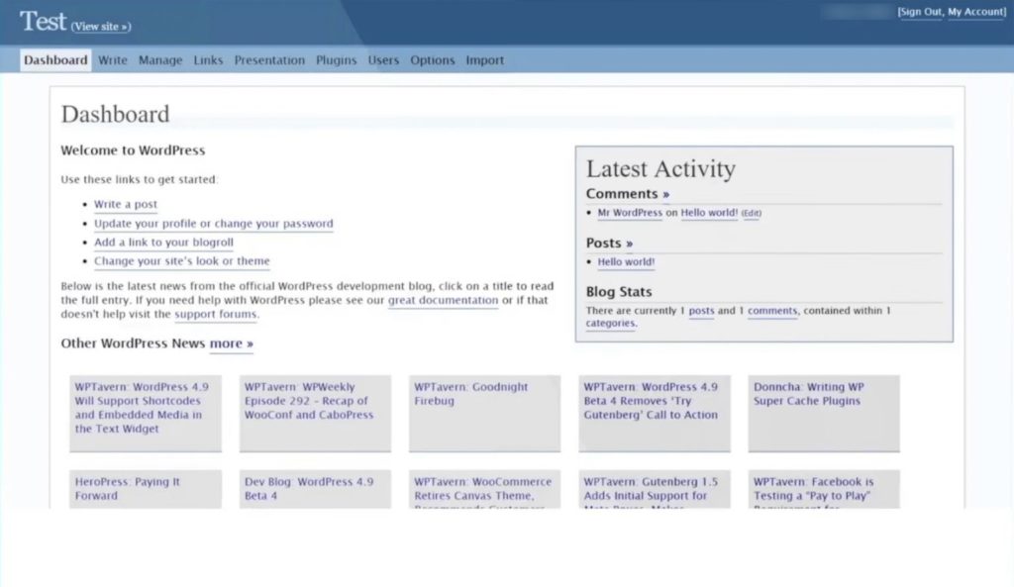Screen dimensions: 1014x587
Task: Click the 'Blog Stats' heading
Action: click(619, 292)
